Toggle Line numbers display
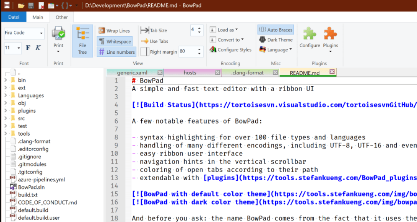The height and width of the screenshot is (222, 417). coord(116,52)
